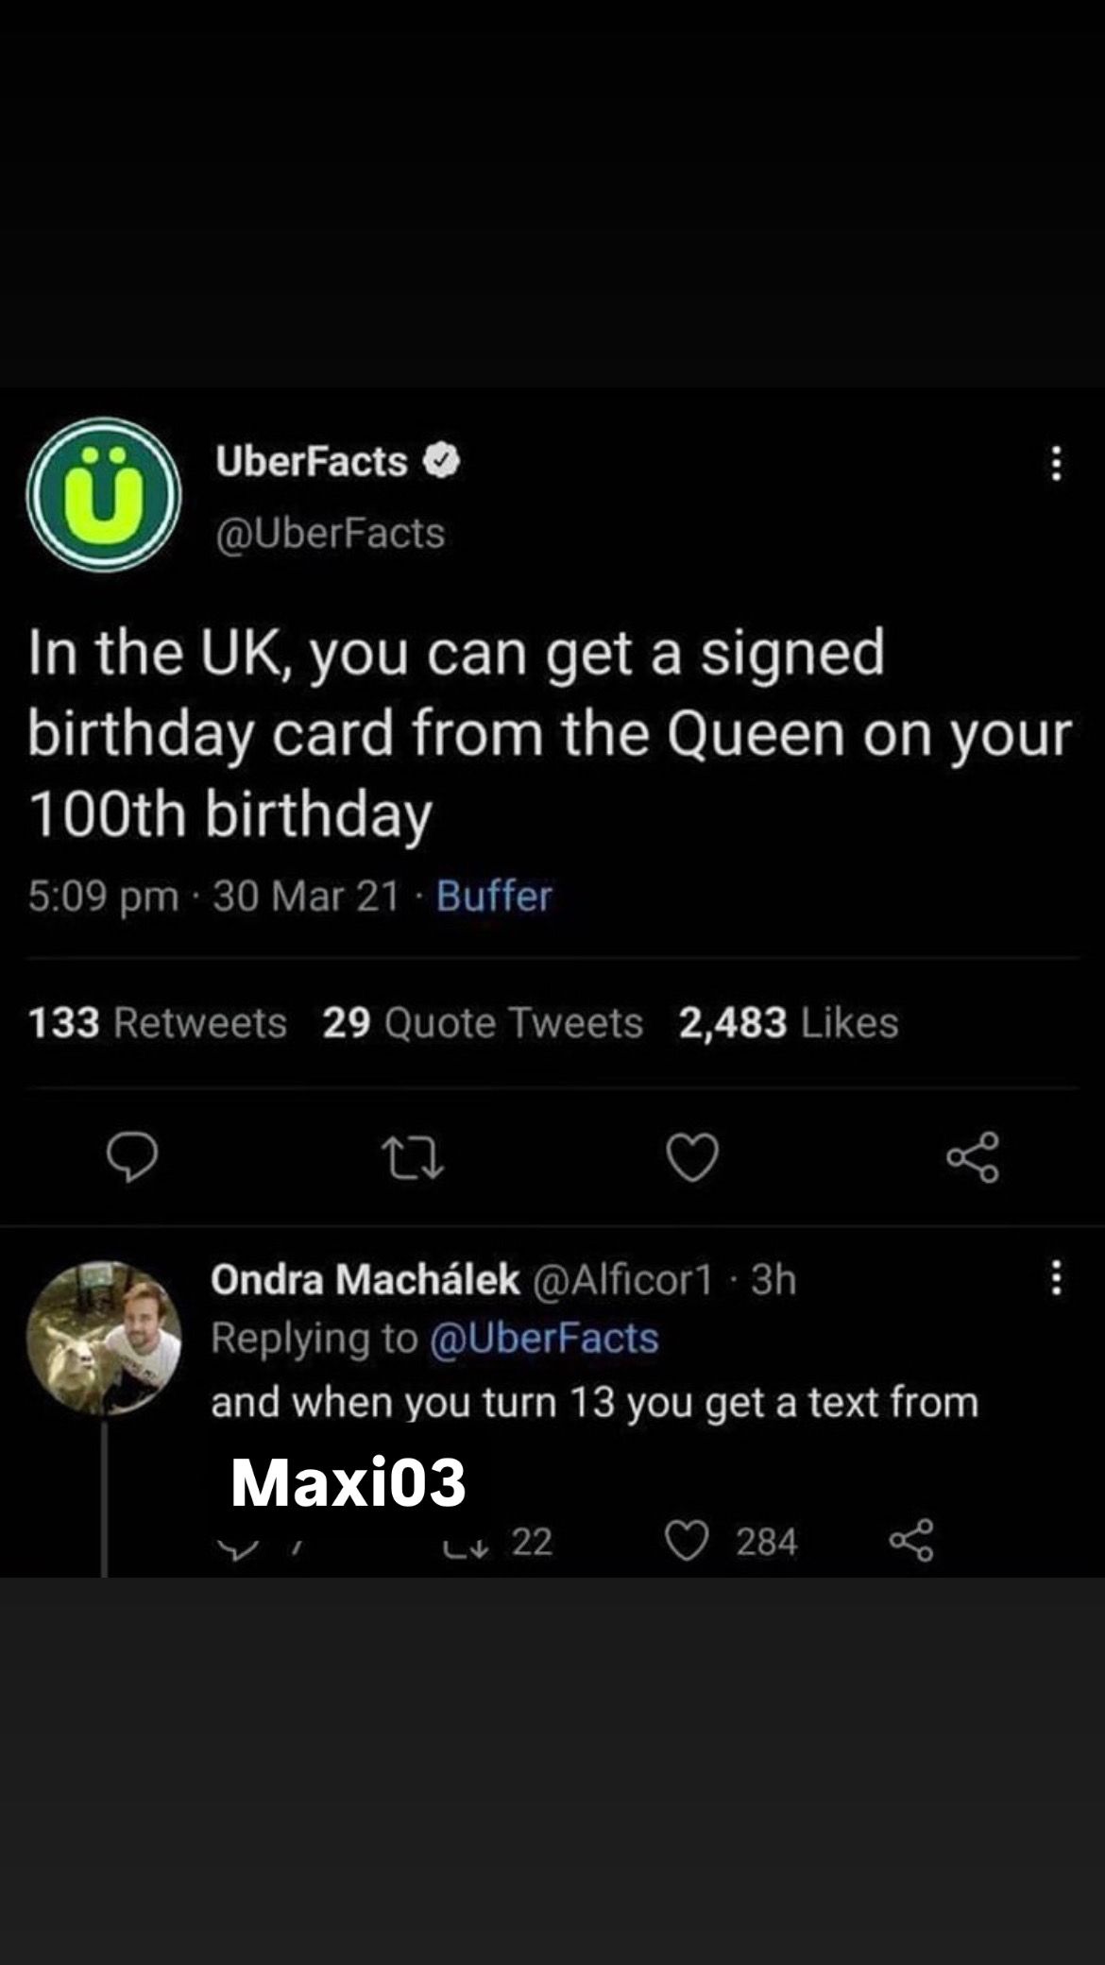The width and height of the screenshot is (1105, 1965).
Task: Retweet Ondra Machálek's reply
Action: tap(467, 1544)
